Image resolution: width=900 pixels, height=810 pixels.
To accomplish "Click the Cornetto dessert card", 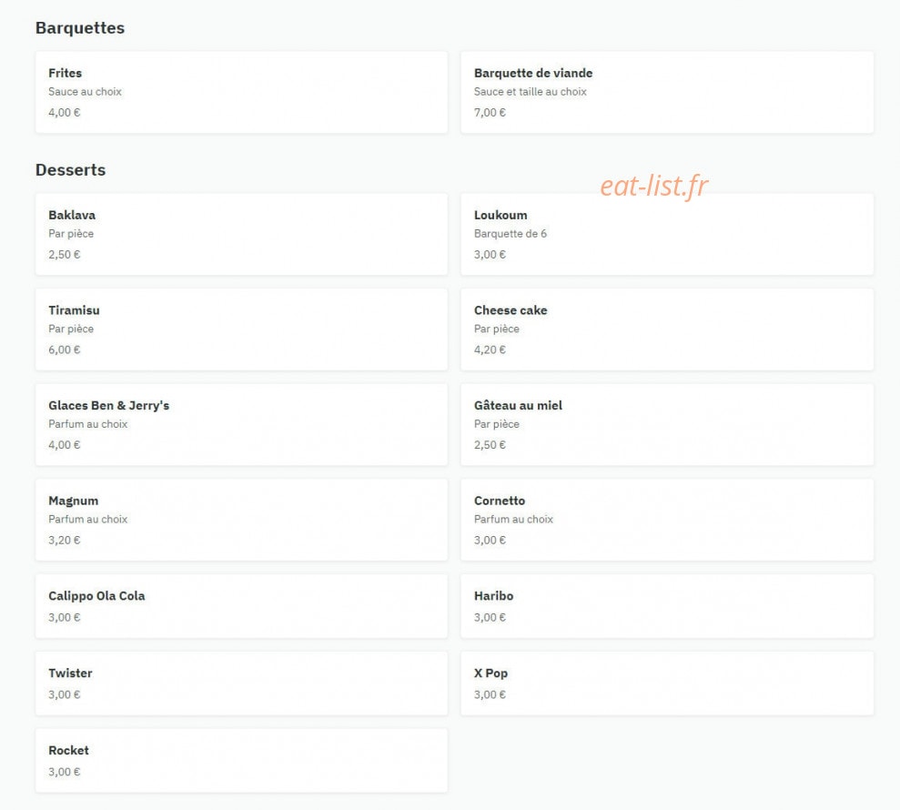I will pos(667,520).
